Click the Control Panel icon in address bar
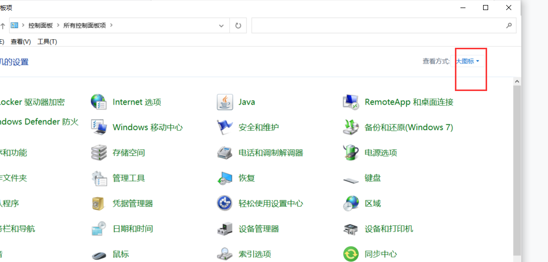This screenshot has width=548, height=262. click(14, 25)
